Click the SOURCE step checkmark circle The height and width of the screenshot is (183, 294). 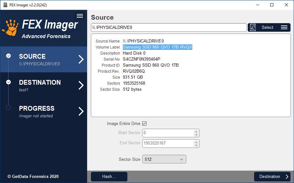point(9,56)
